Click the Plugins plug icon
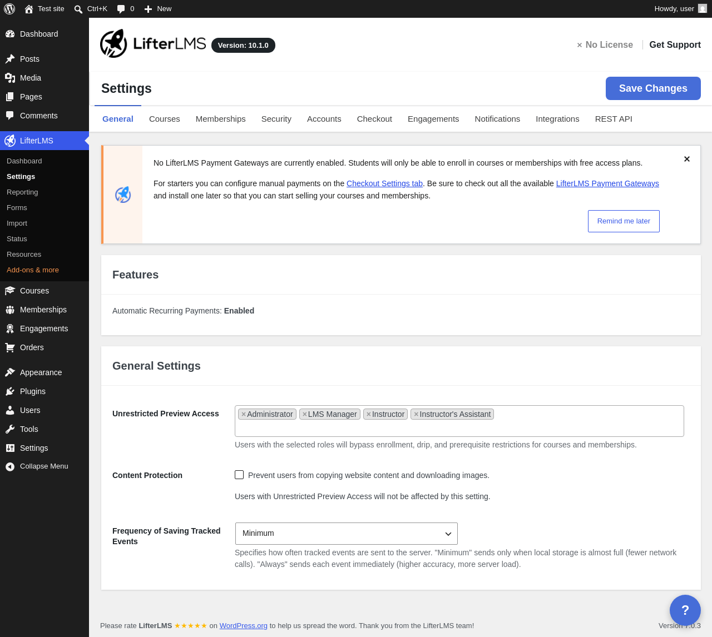This screenshot has height=637, width=712. click(10, 391)
